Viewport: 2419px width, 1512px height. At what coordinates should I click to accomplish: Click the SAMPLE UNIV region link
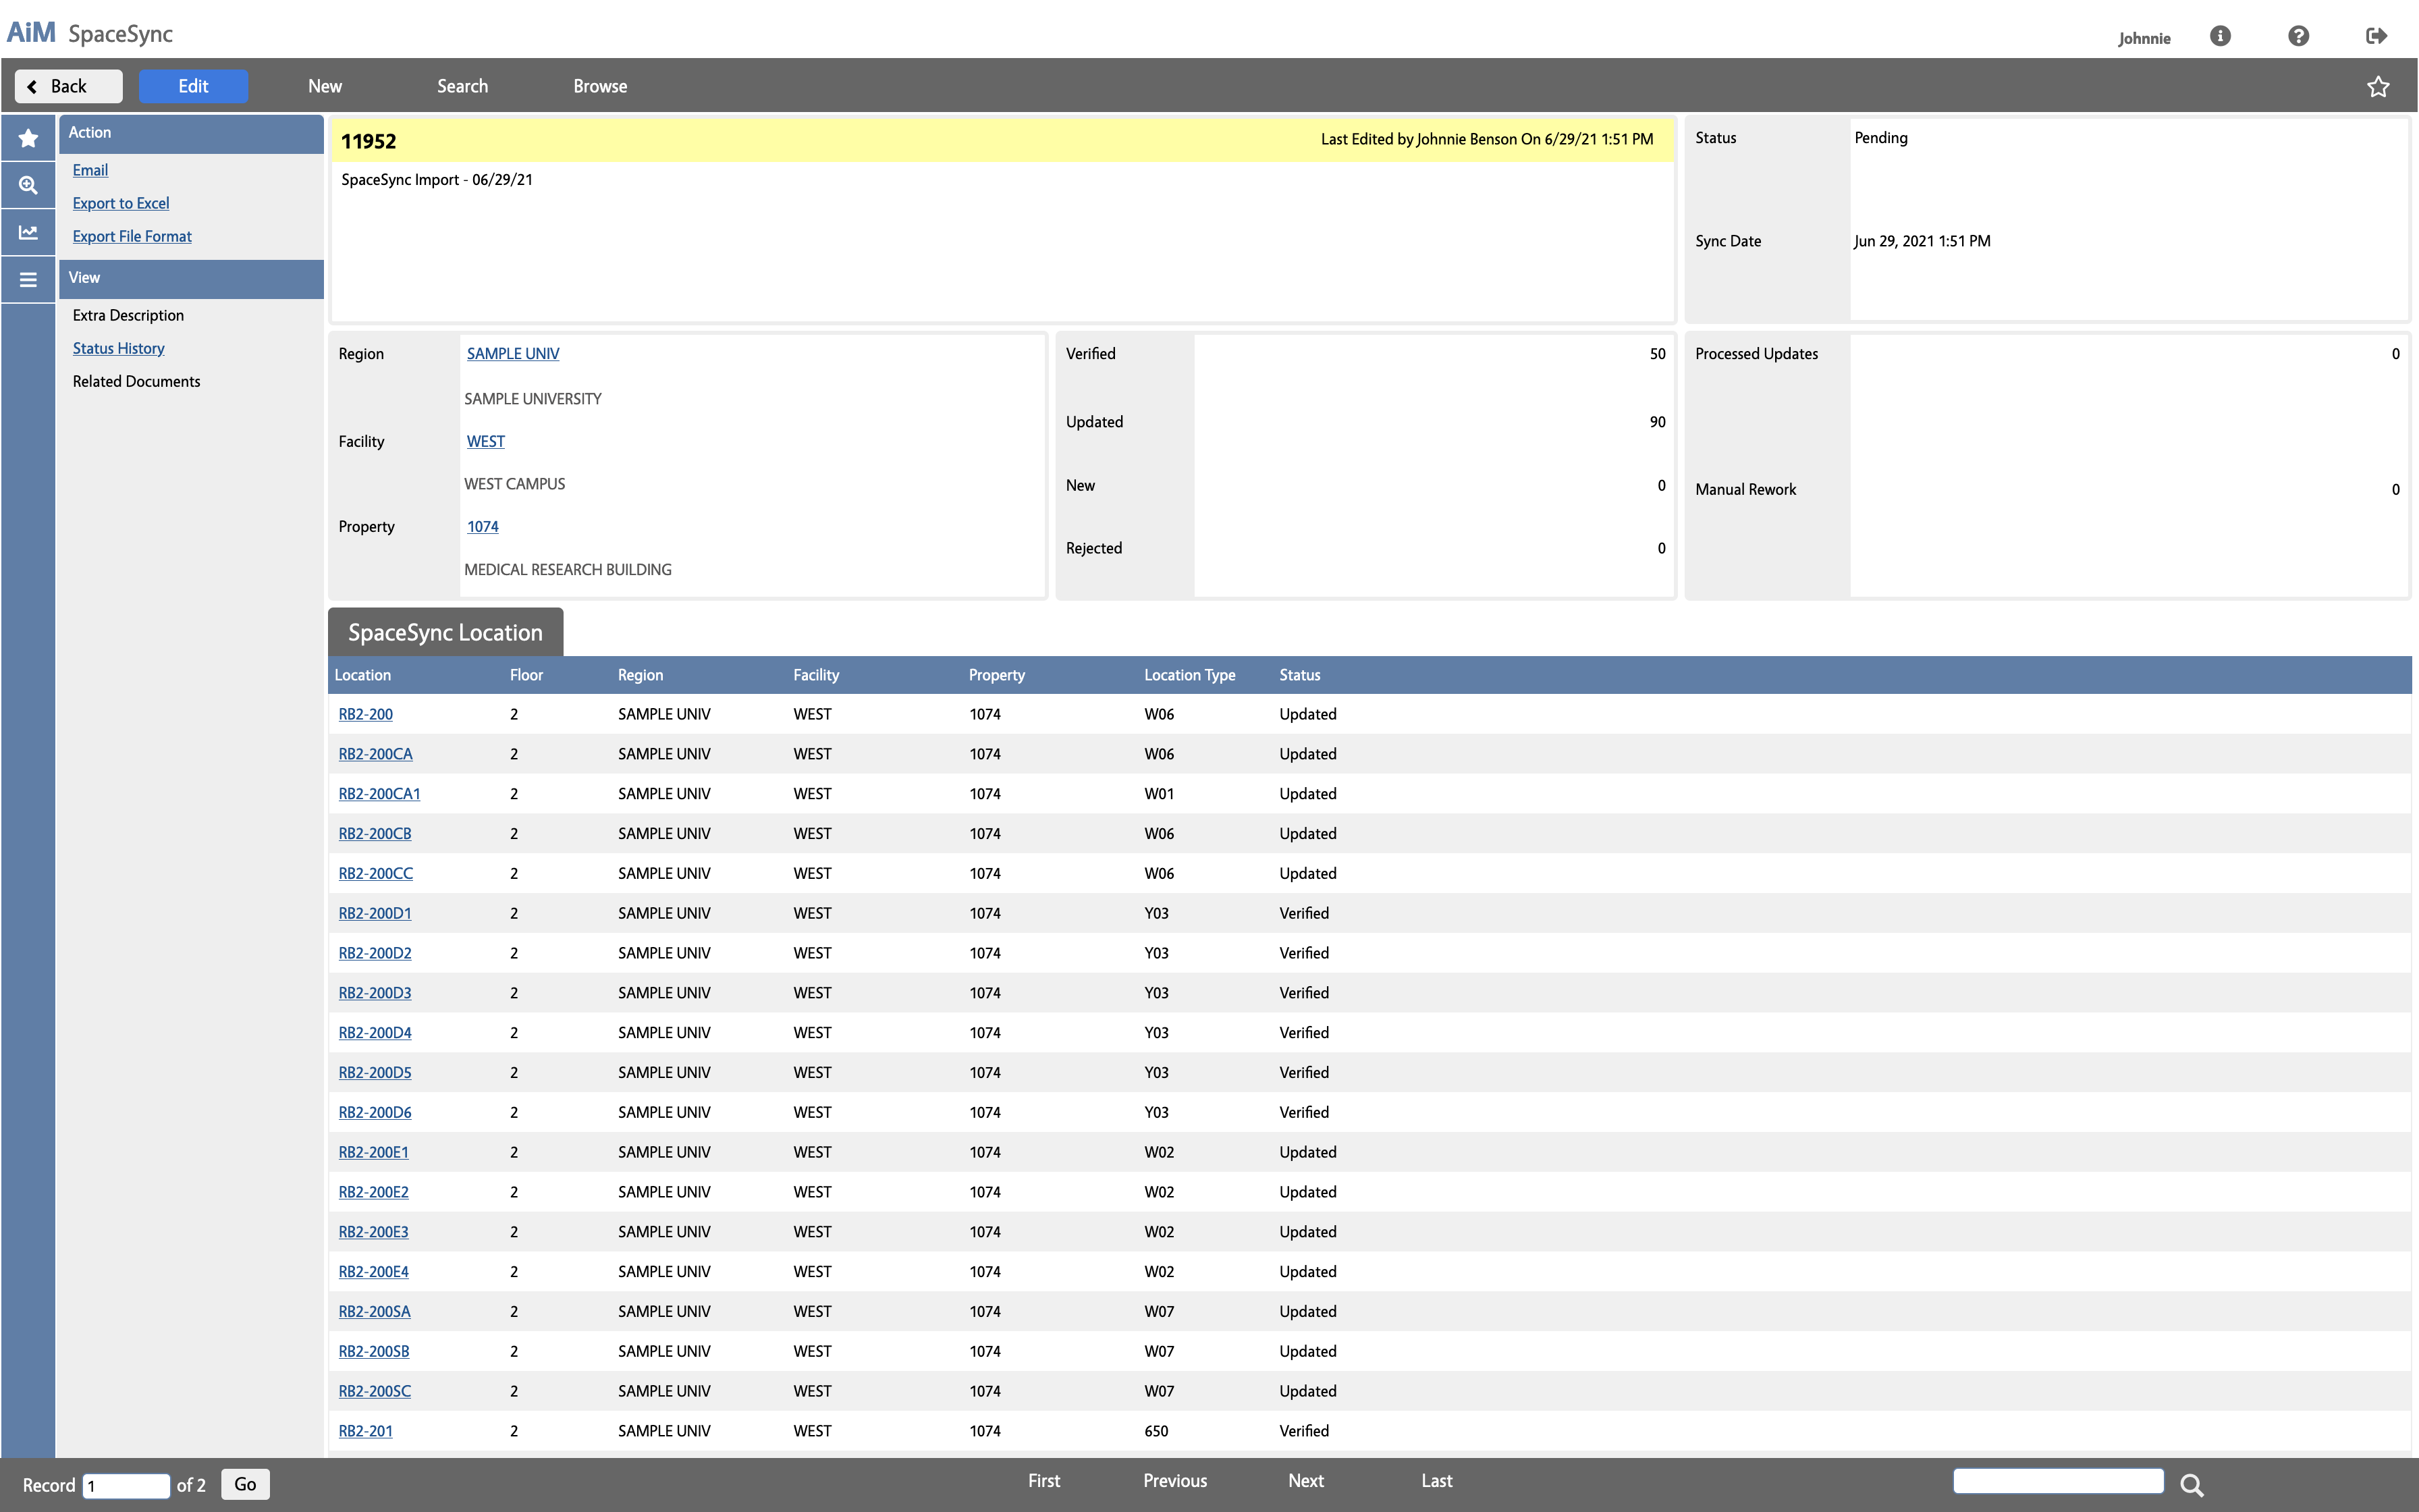click(510, 354)
